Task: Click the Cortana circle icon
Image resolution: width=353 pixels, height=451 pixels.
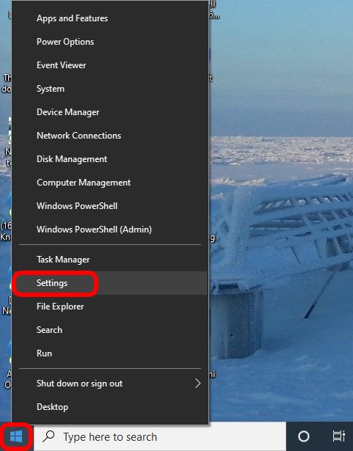Action: [304, 436]
